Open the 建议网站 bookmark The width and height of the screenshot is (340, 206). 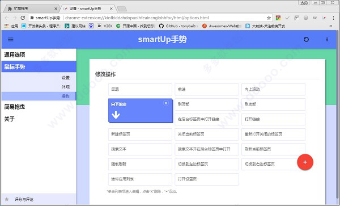pos(75,26)
